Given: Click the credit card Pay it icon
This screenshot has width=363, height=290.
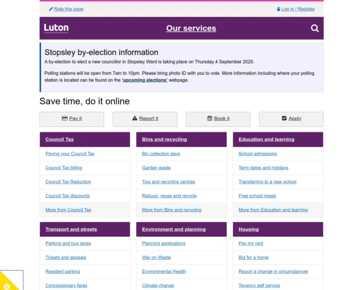Looking at the screenshot, I should pos(65,118).
